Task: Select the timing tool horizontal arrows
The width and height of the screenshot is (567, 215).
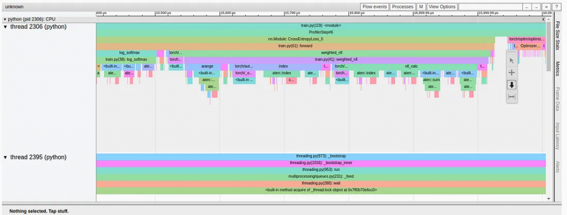Action: point(511,97)
